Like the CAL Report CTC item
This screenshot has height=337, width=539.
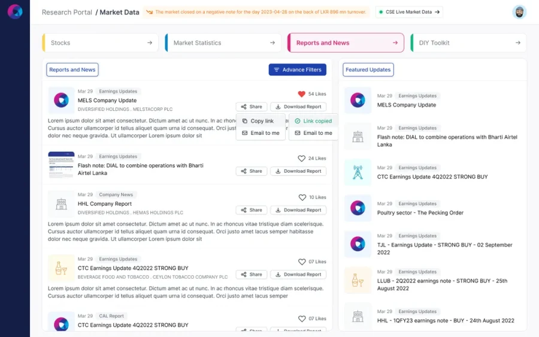(302, 319)
